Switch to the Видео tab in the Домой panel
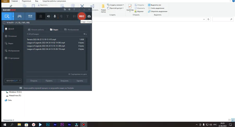The width and height of the screenshot is (235, 127). 54,30
